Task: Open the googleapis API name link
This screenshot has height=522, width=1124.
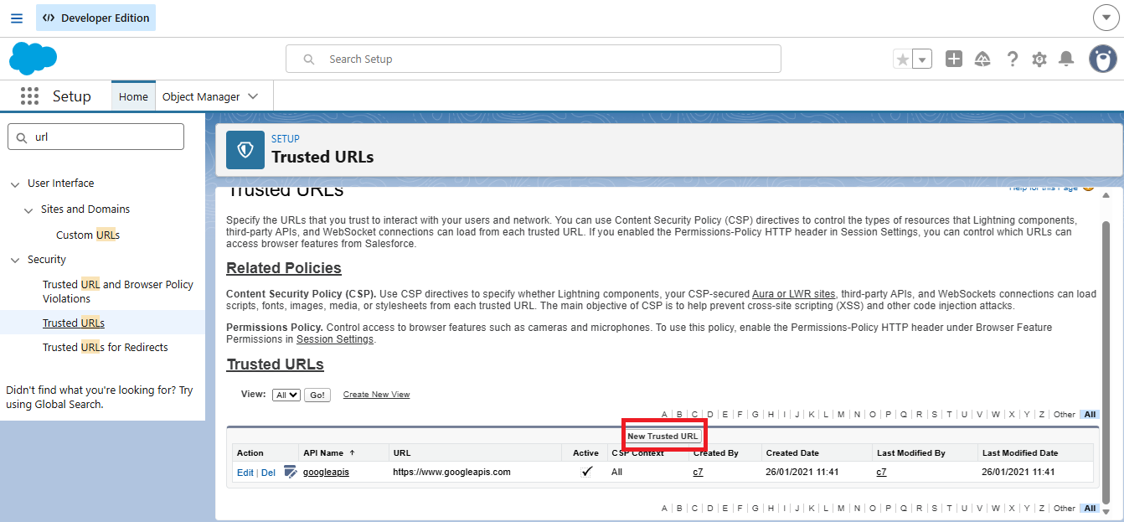Action: pos(326,472)
